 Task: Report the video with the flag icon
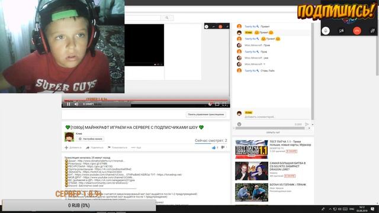tap(117, 147)
